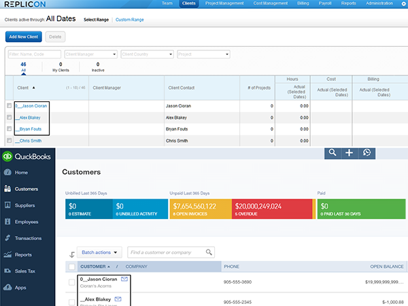Click the Apps cloud icon in sidebar
Viewport: 408px width, 306px height.
click(7, 287)
